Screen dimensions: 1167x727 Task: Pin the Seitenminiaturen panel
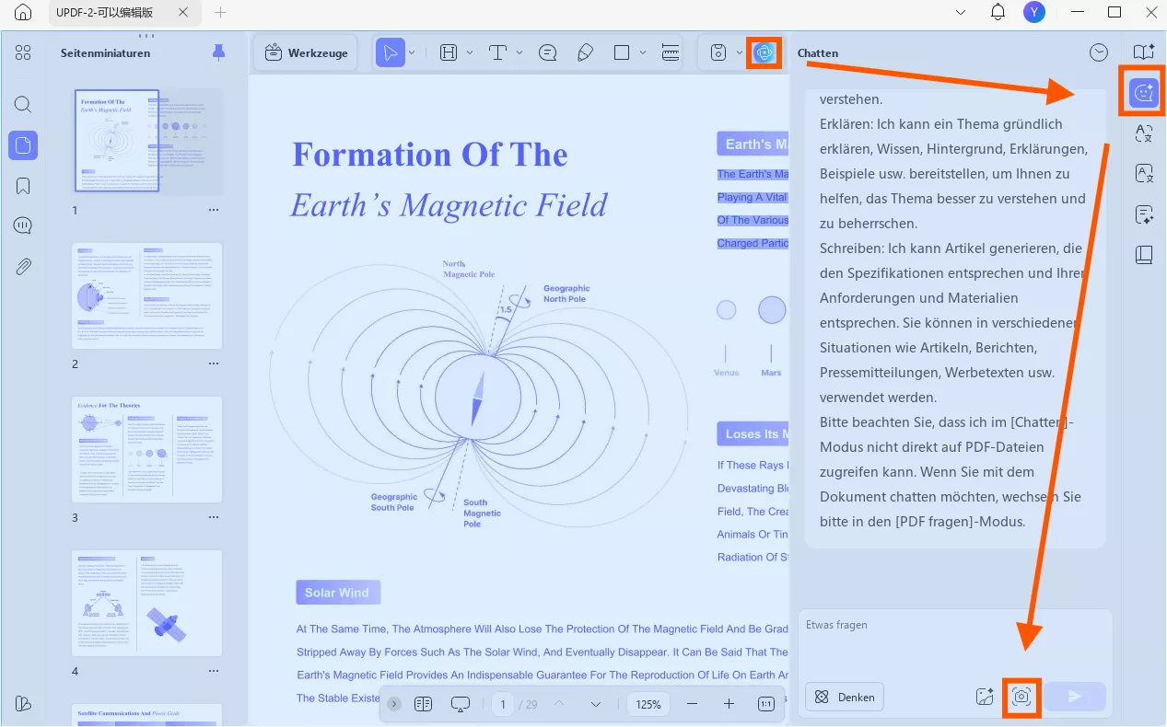(x=218, y=52)
